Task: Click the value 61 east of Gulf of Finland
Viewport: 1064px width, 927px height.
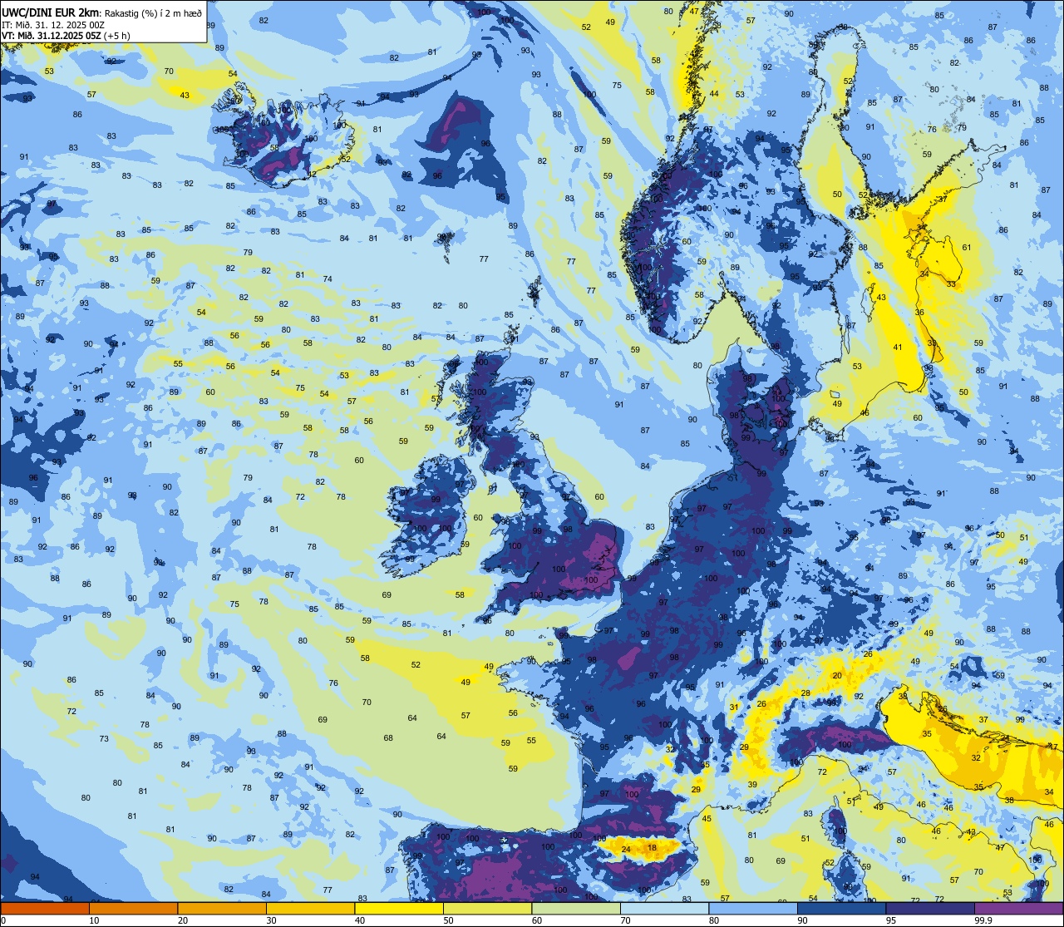Action: pyautogui.click(x=967, y=248)
